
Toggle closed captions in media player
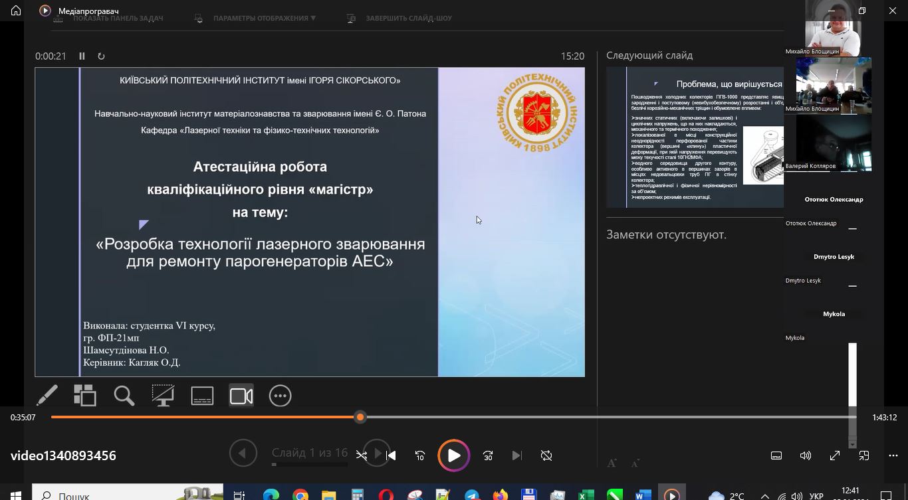click(x=776, y=456)
